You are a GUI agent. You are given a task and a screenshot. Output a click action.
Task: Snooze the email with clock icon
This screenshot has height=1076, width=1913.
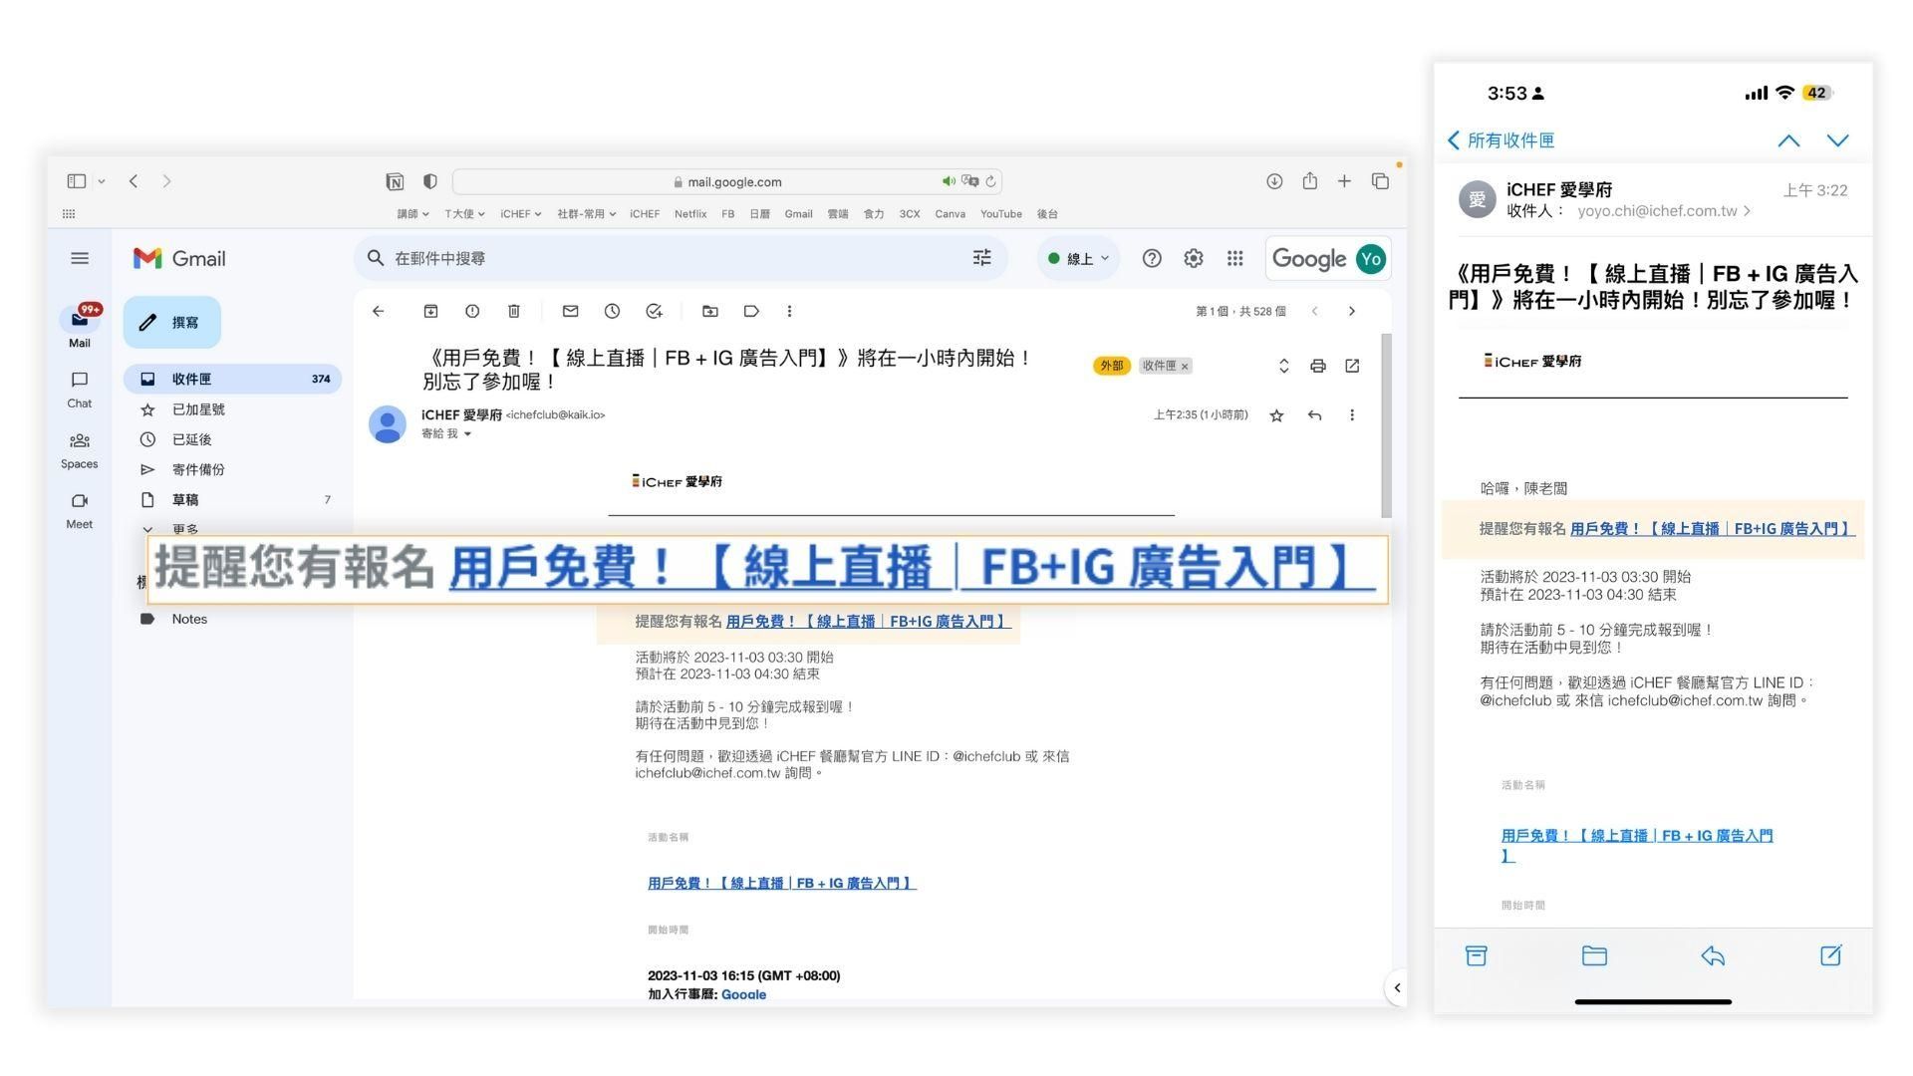click(x=612, y=312)
